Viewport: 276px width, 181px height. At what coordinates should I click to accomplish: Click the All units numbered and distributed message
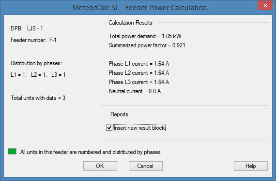(x=90, y=152)
